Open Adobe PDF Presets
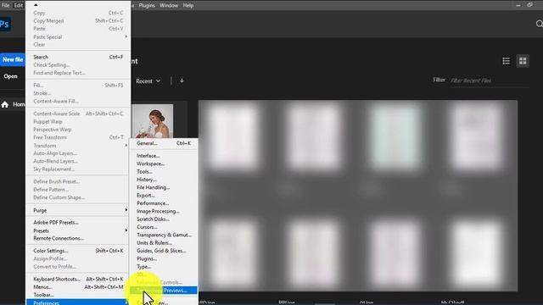 click(78, 222)
